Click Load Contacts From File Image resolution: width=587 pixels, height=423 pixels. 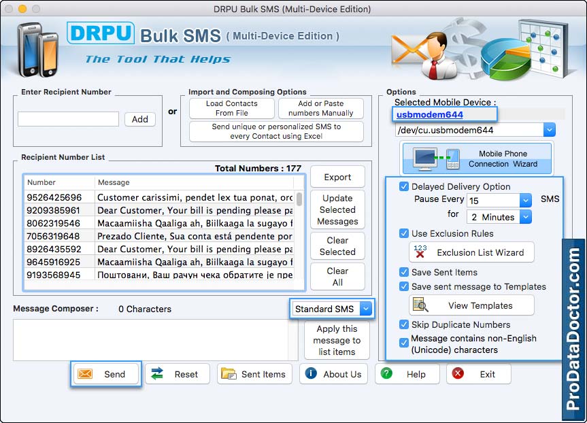tap(232, 108)
